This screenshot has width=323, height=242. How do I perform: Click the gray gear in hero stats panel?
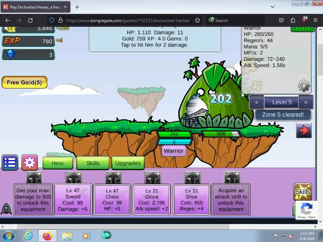click(x=304, y=86)
